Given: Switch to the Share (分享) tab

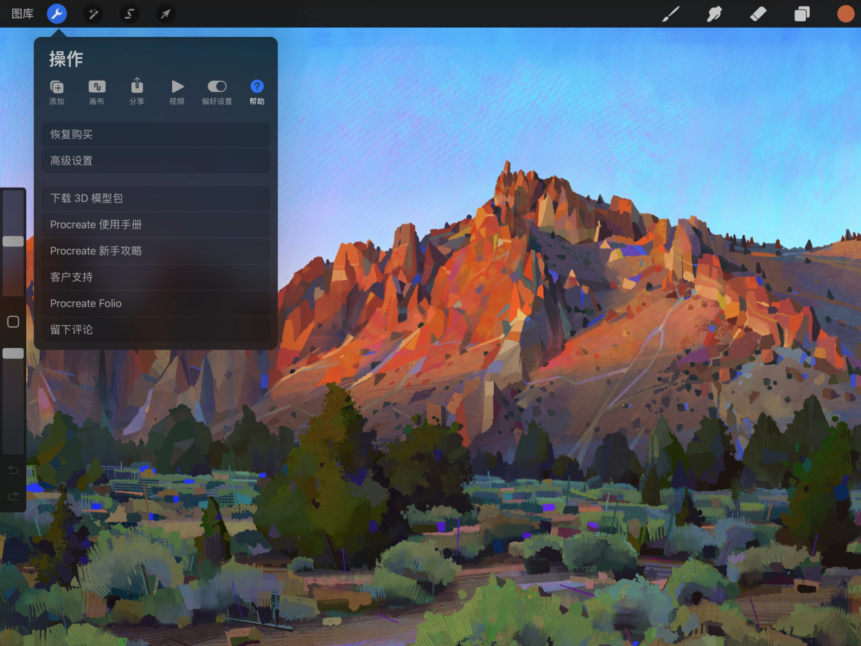Looking at the screenshot, I should pos(137,92).
